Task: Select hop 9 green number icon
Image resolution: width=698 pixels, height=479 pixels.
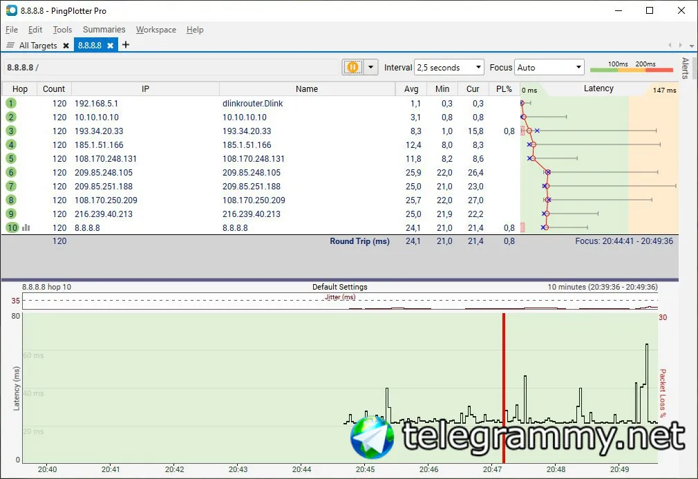Action: (x=11, y=214)
